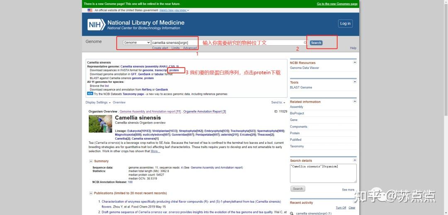Open Taxonomy under Related information
448x215 pixels.
(297, 146)
